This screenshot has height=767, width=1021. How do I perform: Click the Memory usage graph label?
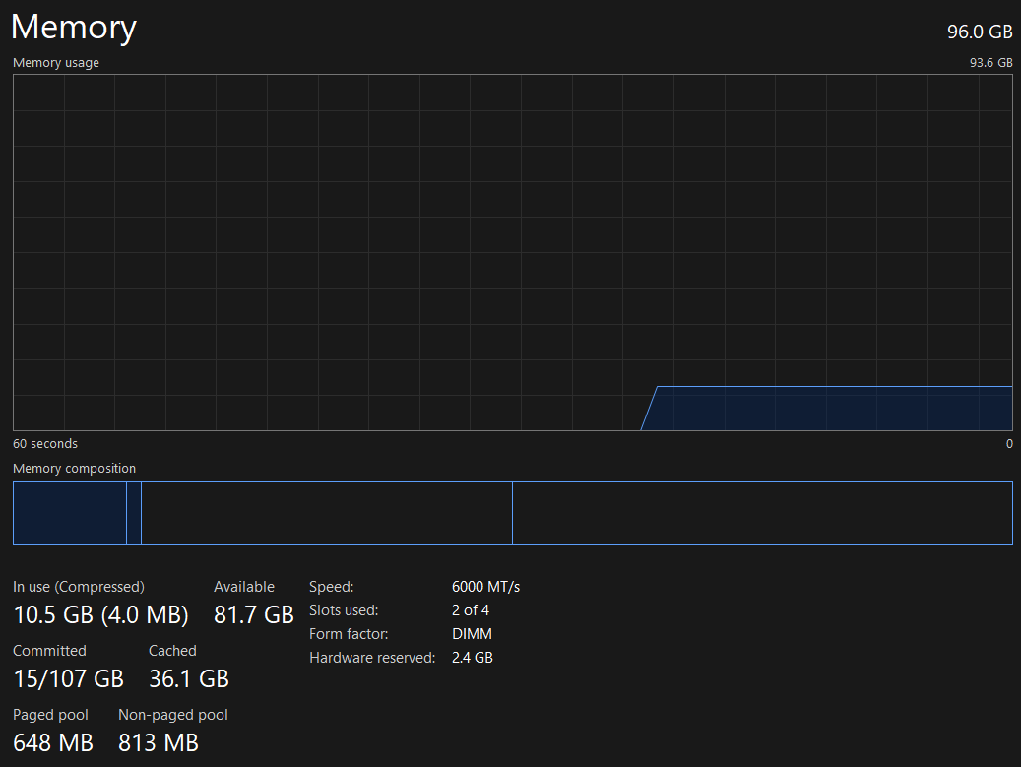tap(56, 62)
